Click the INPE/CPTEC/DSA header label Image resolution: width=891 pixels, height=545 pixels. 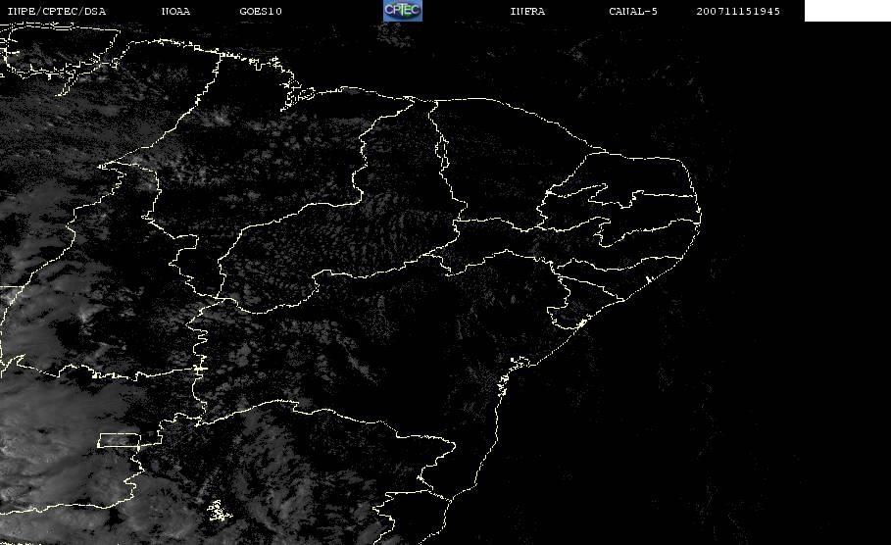57,12
